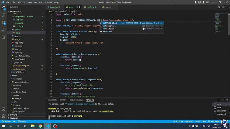Click the CRLF line ending indicator

tap(204, 121)
